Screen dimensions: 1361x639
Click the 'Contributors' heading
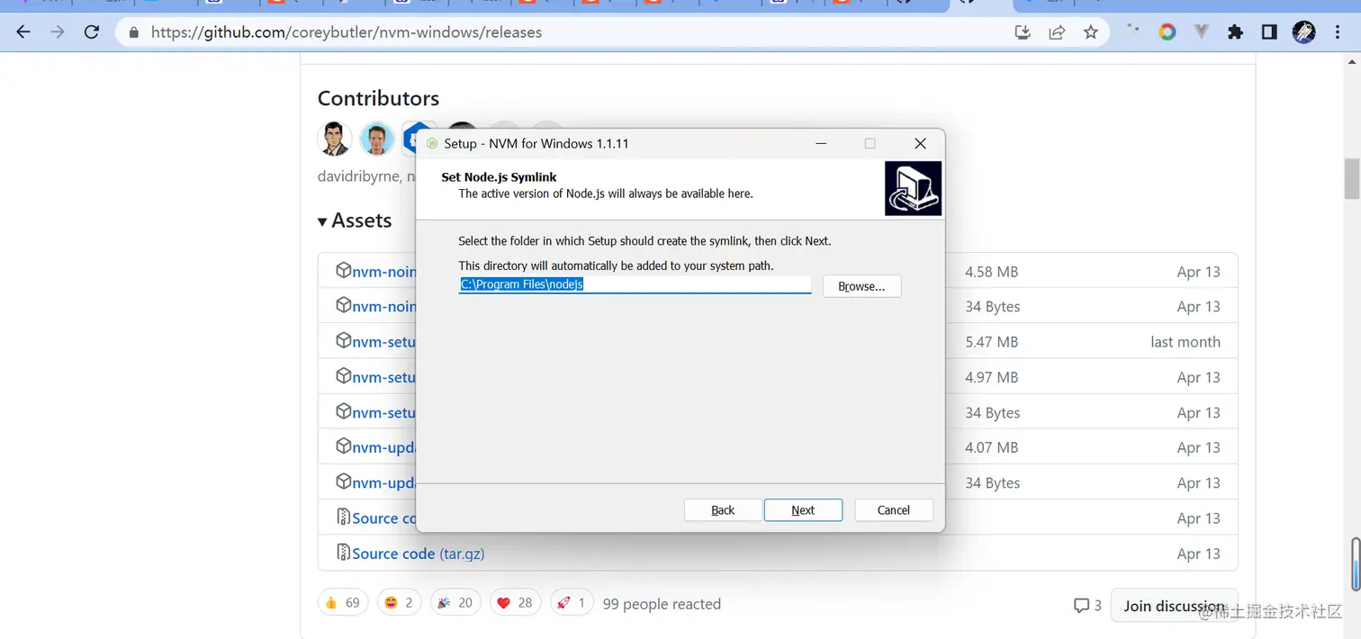click(378, 98)
